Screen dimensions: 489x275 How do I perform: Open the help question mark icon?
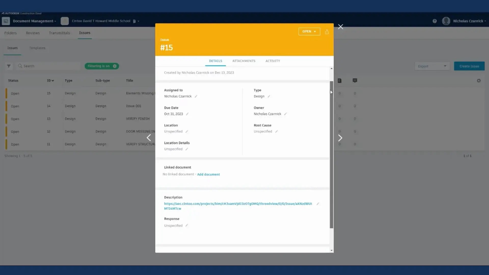pos(434,21)
